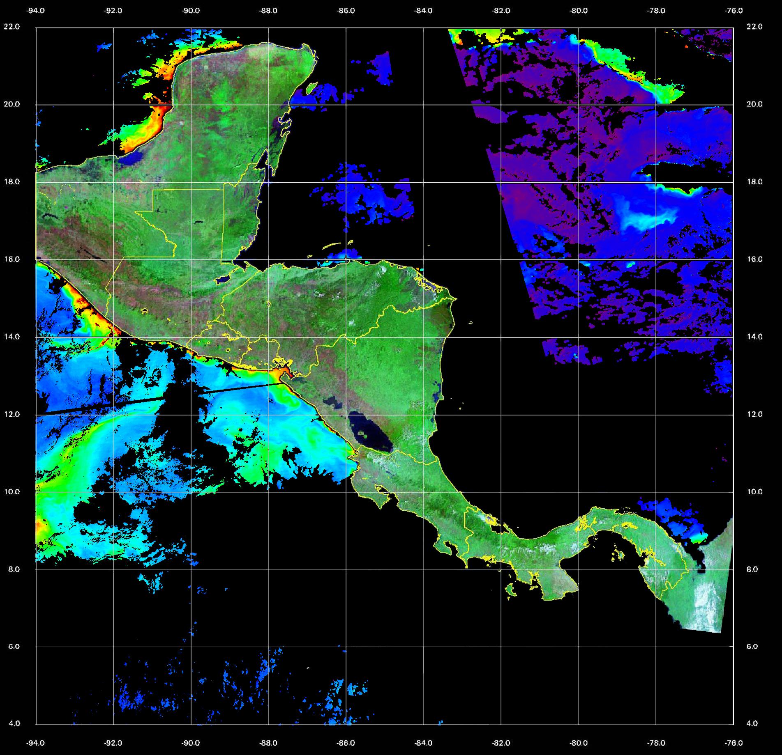Click the bottom axis label -80.0

pos(578,743)
